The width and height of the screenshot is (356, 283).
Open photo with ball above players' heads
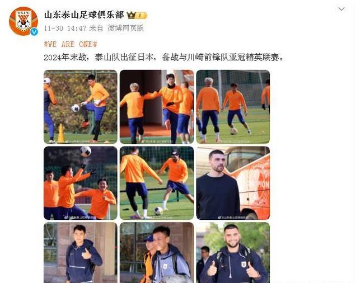[81, 183]
